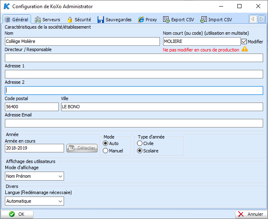Viewport: 268px width, 219px height.
Task: Maximize the configuration window
Action: [x=239, y=7]
